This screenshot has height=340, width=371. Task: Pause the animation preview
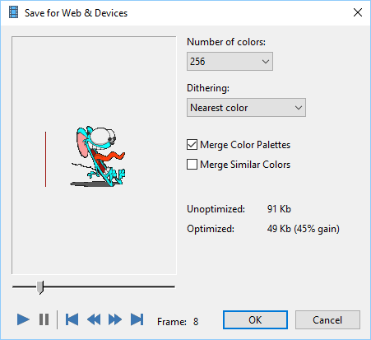click(x=44, y=319)
